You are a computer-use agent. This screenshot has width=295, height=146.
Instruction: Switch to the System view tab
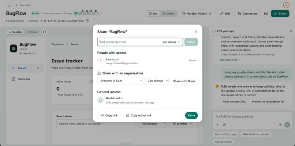pyautogui.click(x=168, y=14)
